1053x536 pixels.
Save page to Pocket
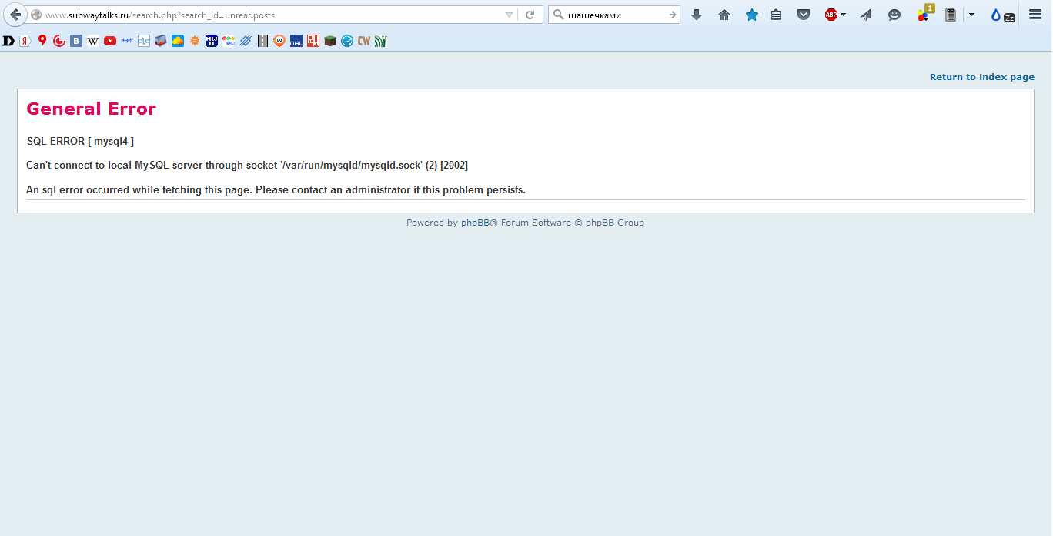point(804,15)
